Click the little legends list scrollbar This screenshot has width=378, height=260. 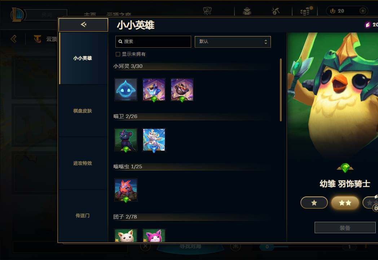tap(281, 90)
